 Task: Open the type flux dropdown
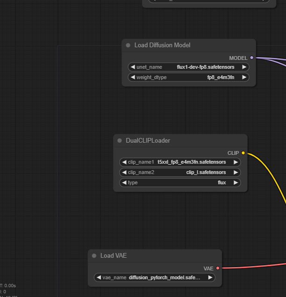(x=180, y=182)
